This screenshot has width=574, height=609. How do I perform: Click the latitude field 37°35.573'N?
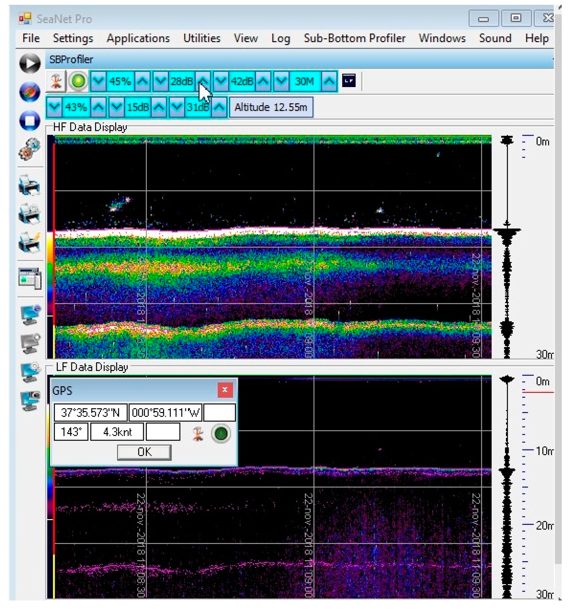tap(90, 412)
